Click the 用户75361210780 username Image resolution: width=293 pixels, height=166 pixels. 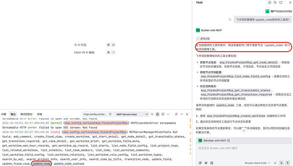(281, 11)
